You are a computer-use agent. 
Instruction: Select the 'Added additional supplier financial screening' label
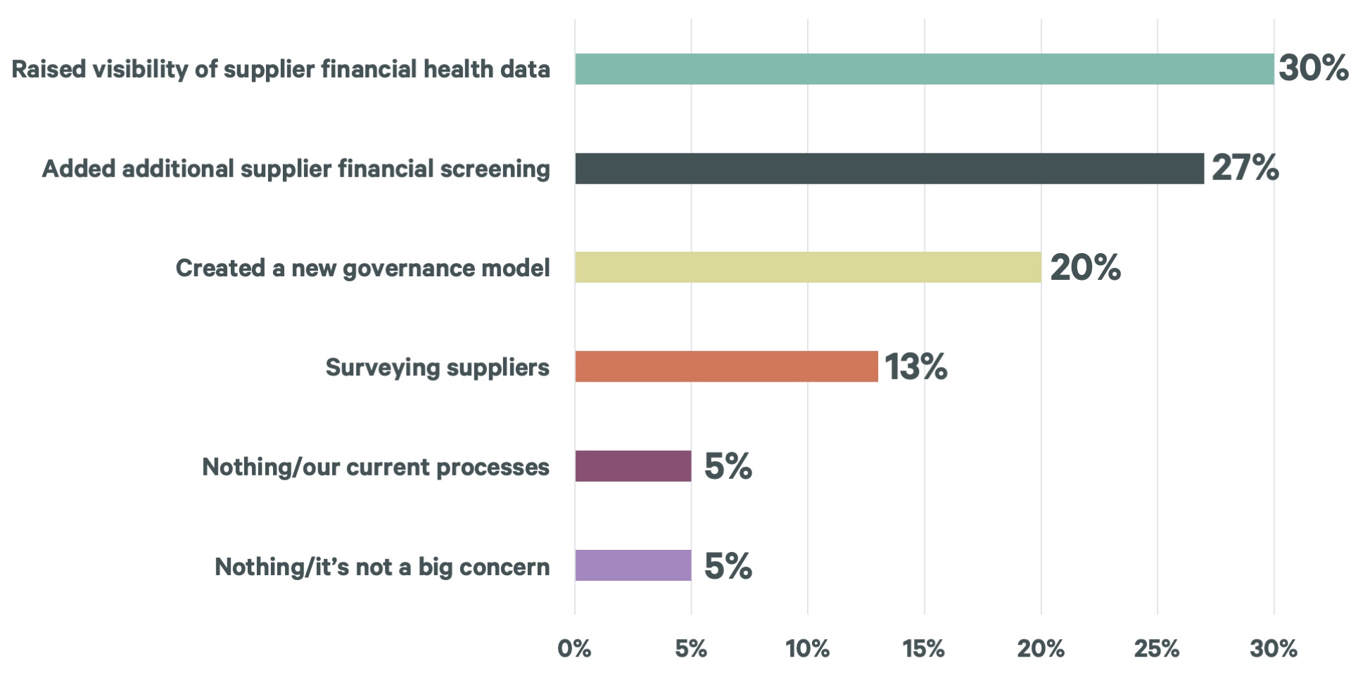point(296,169)
